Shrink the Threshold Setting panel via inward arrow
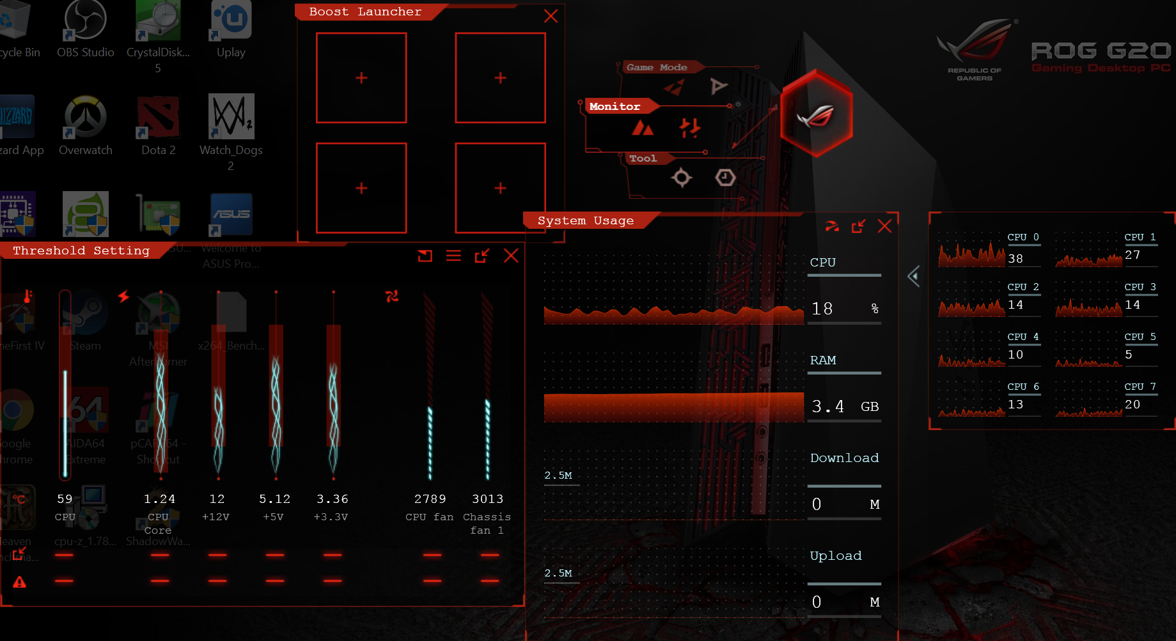The height and width of the screenshot is (641, 1176). click(x=482, y=256)
